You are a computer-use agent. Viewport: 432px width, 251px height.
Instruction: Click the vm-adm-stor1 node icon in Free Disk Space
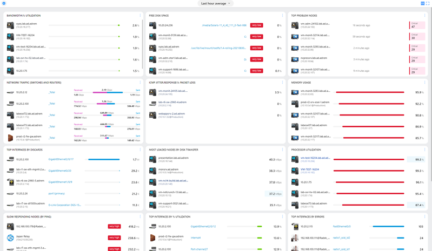[x=152, y=59]
